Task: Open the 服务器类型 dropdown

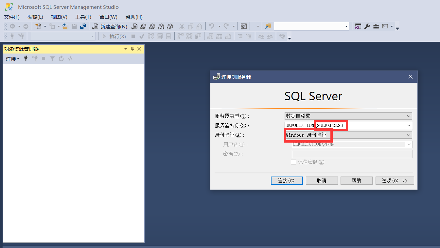Action: click(348, 116)
